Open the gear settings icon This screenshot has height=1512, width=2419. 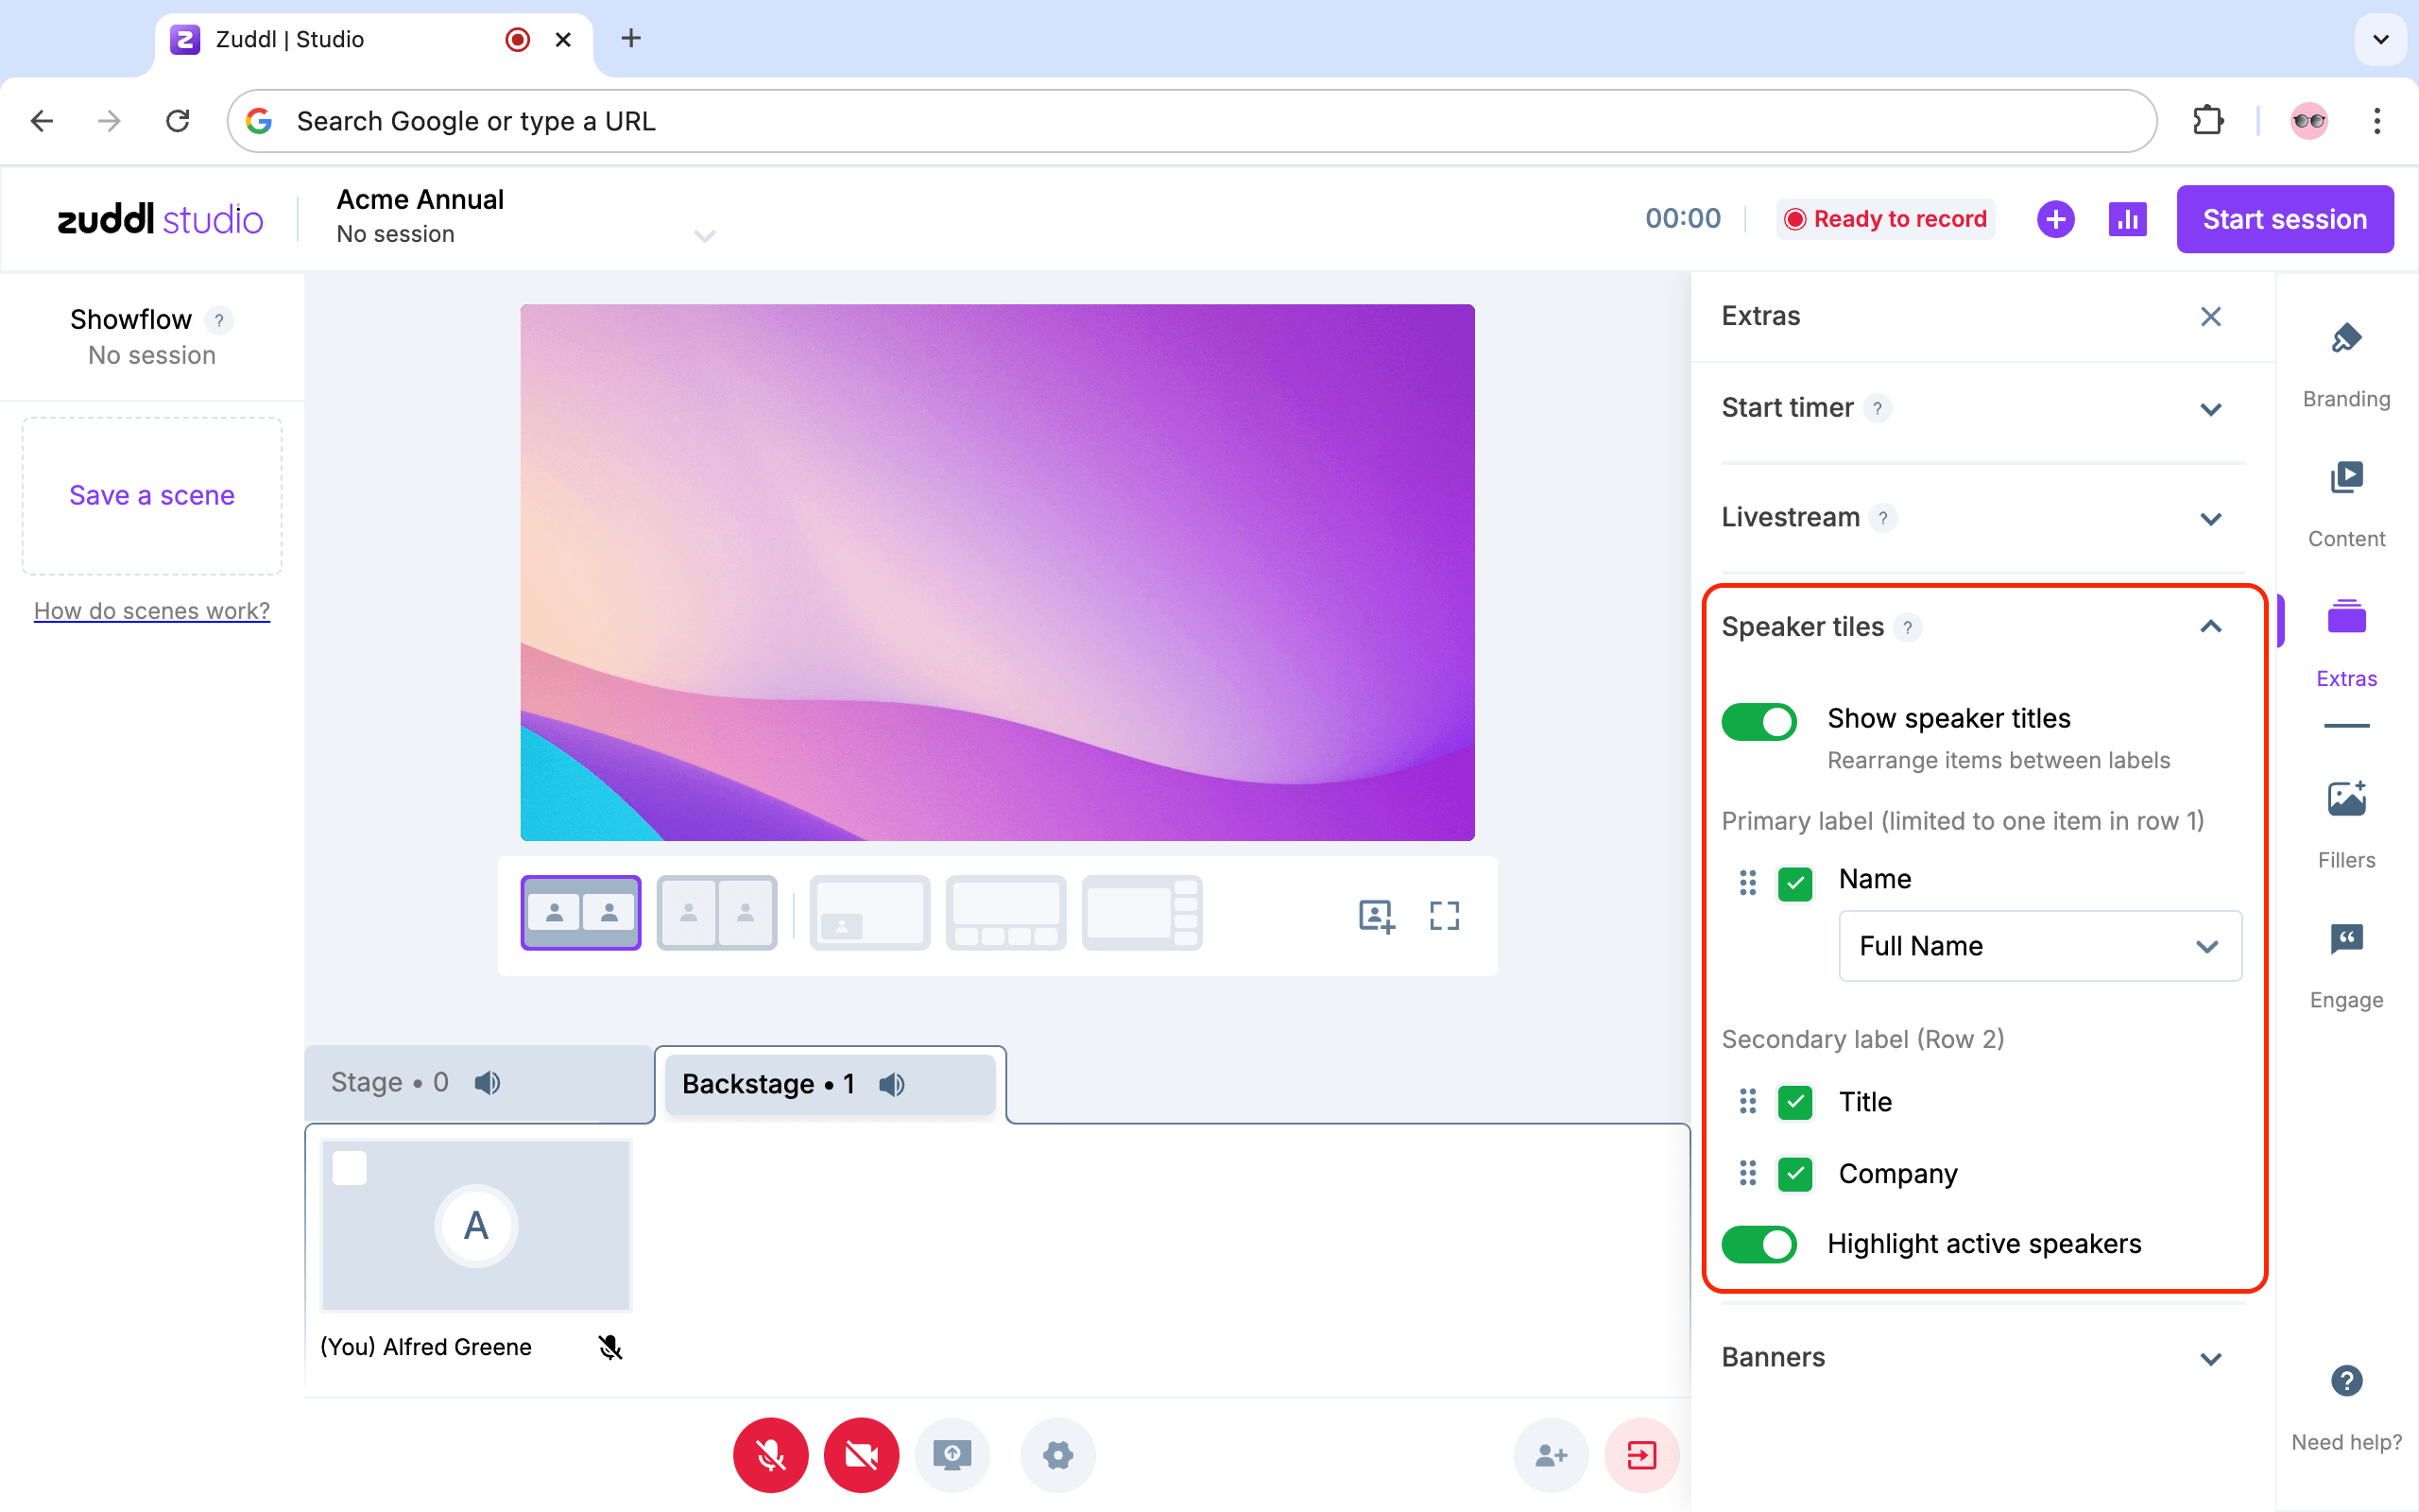pos(1057,1455)
